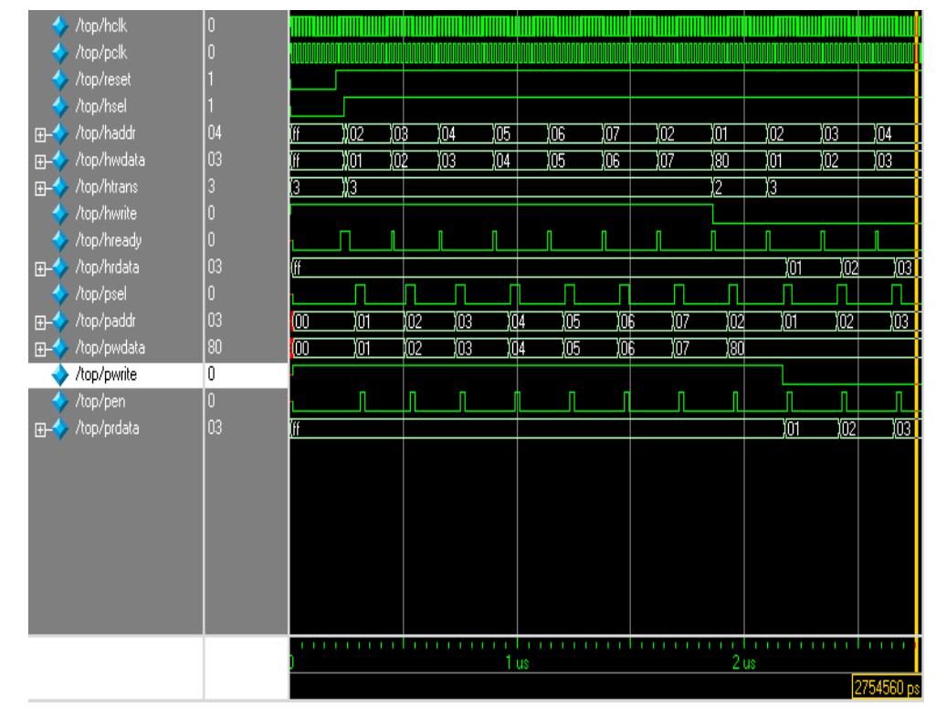Click the 2754560 ps cursor time label

pyautogui.click(x=887, y=687)
